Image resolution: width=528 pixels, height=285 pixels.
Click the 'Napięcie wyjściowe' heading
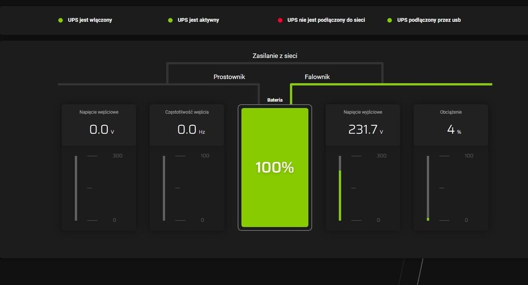coord(363,112)
